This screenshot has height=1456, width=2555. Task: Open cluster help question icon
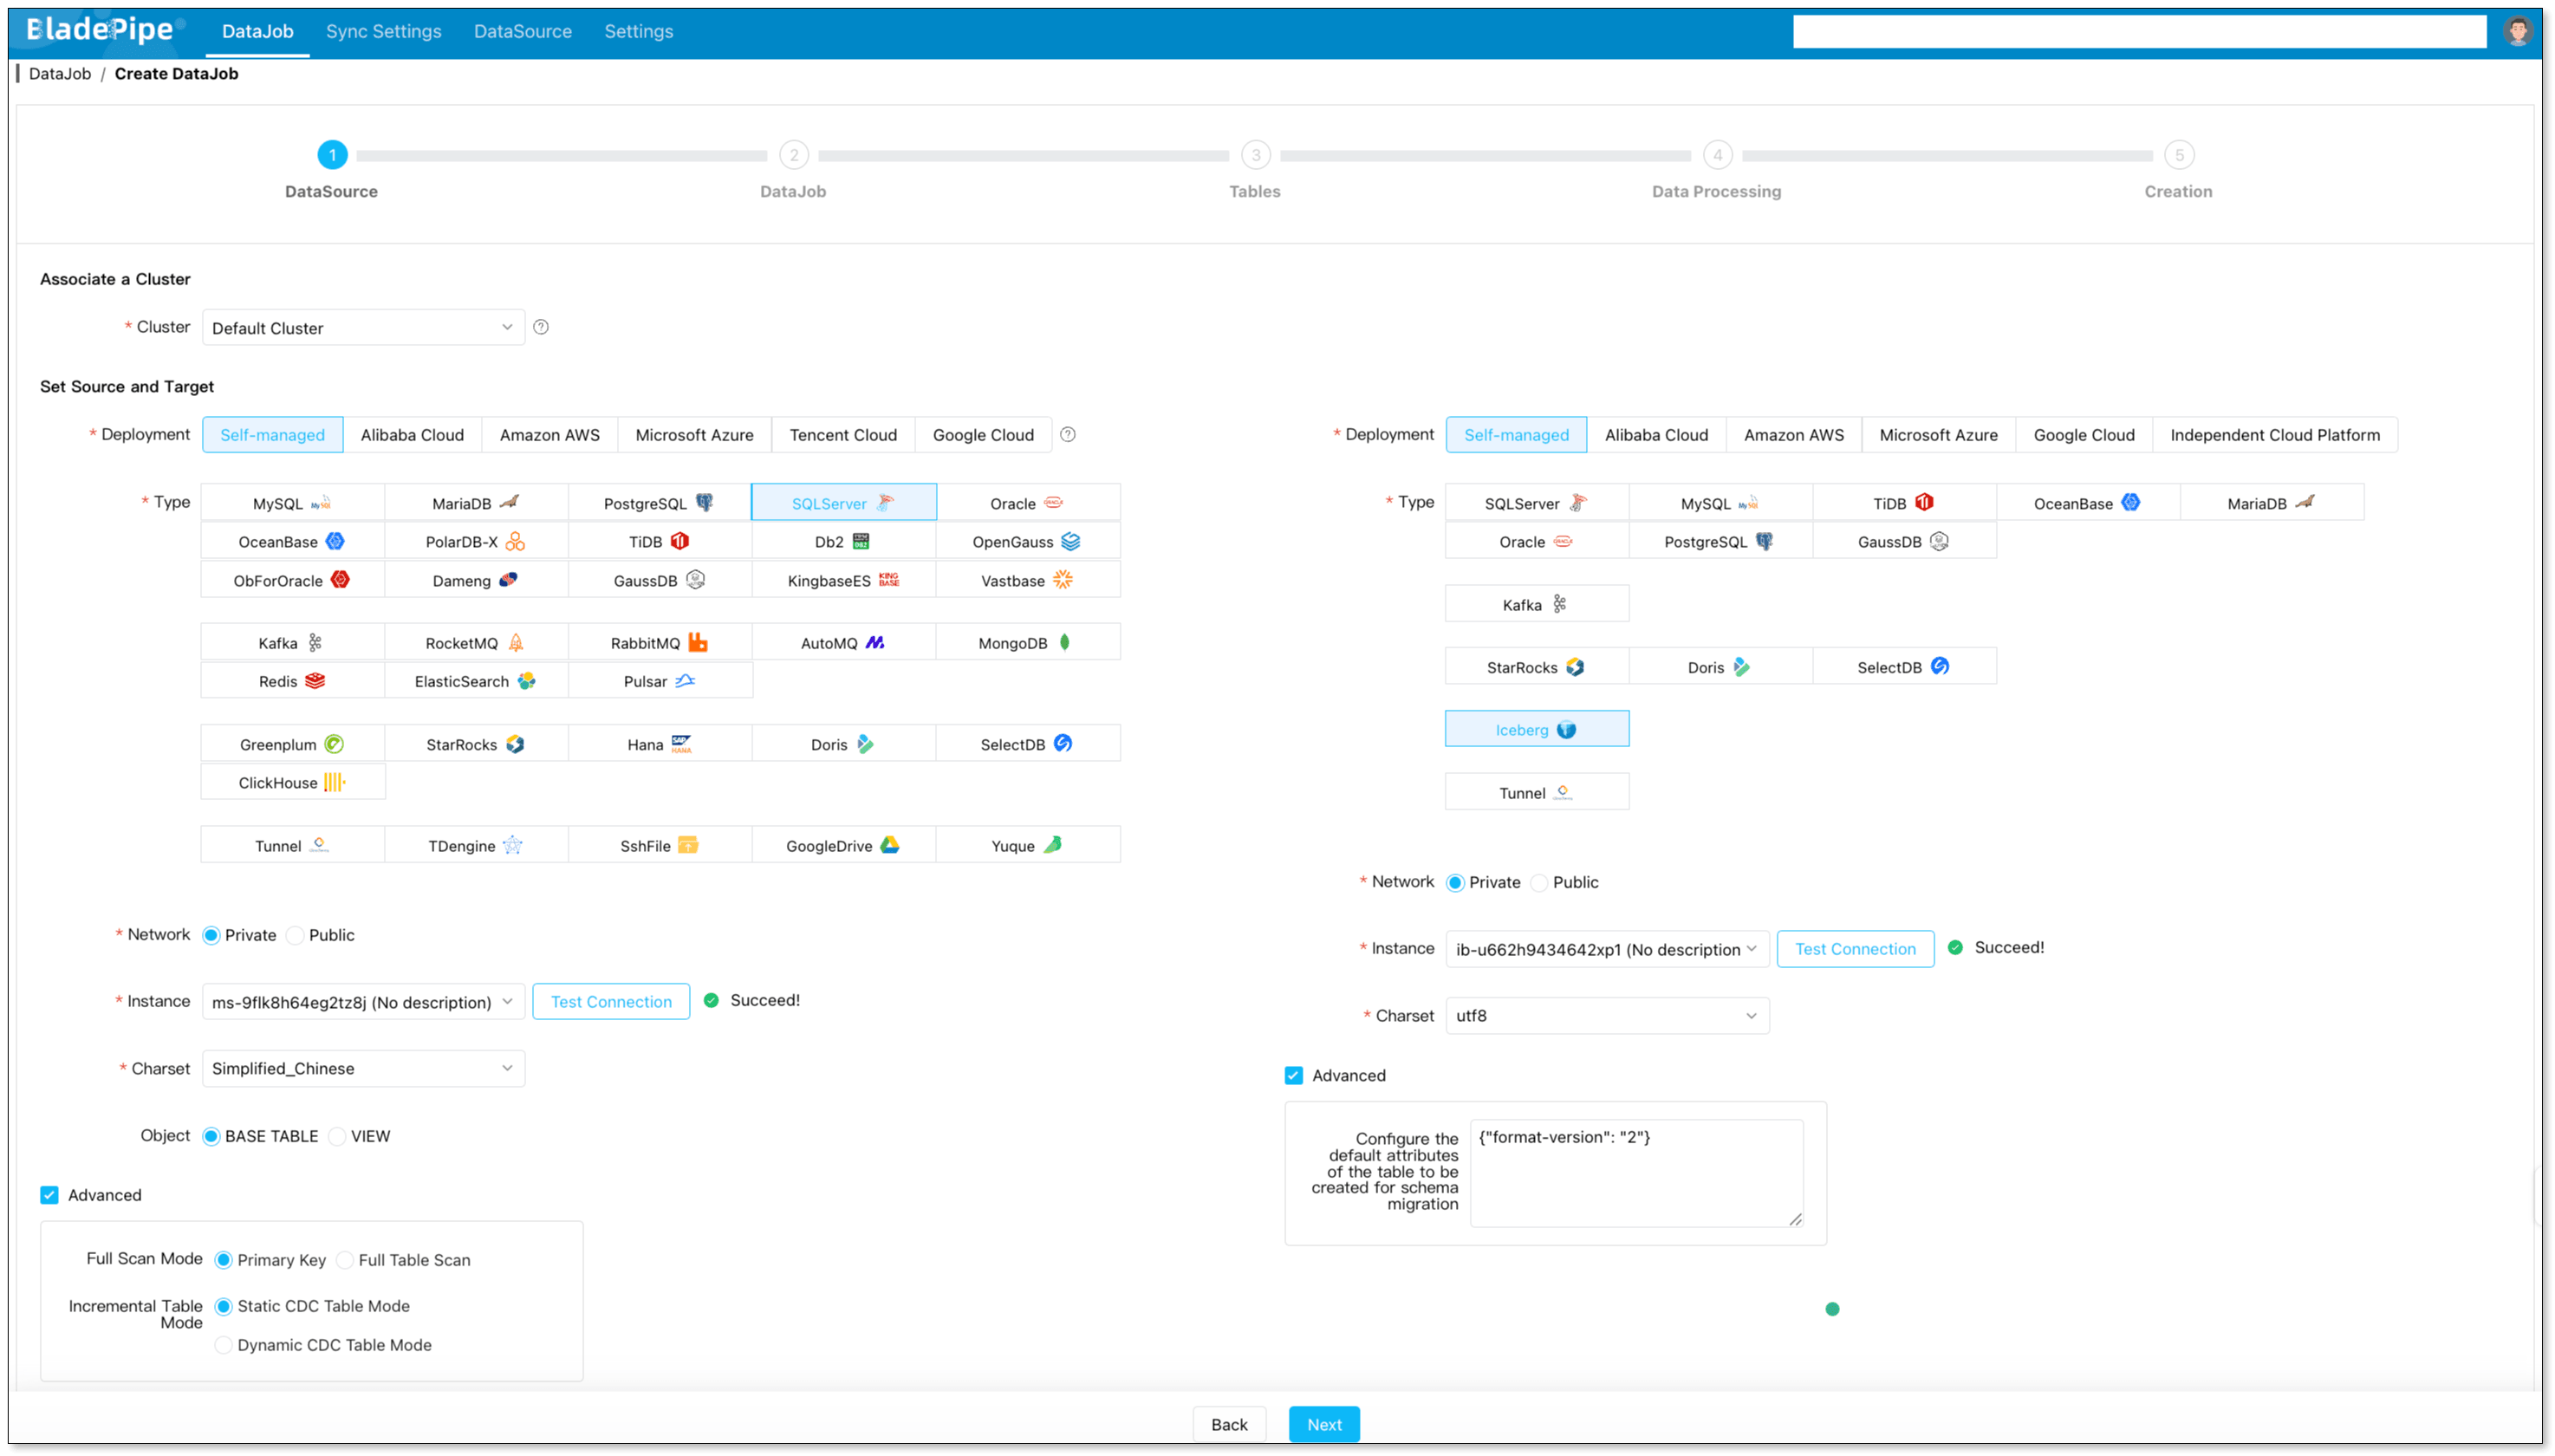541,327
